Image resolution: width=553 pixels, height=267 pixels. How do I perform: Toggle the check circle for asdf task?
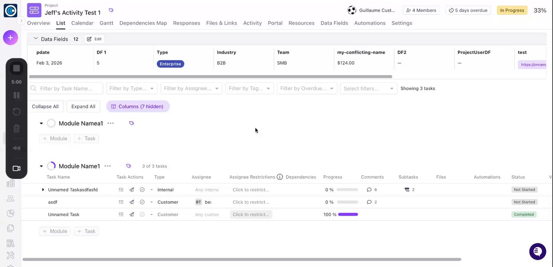tap(142, 202)
